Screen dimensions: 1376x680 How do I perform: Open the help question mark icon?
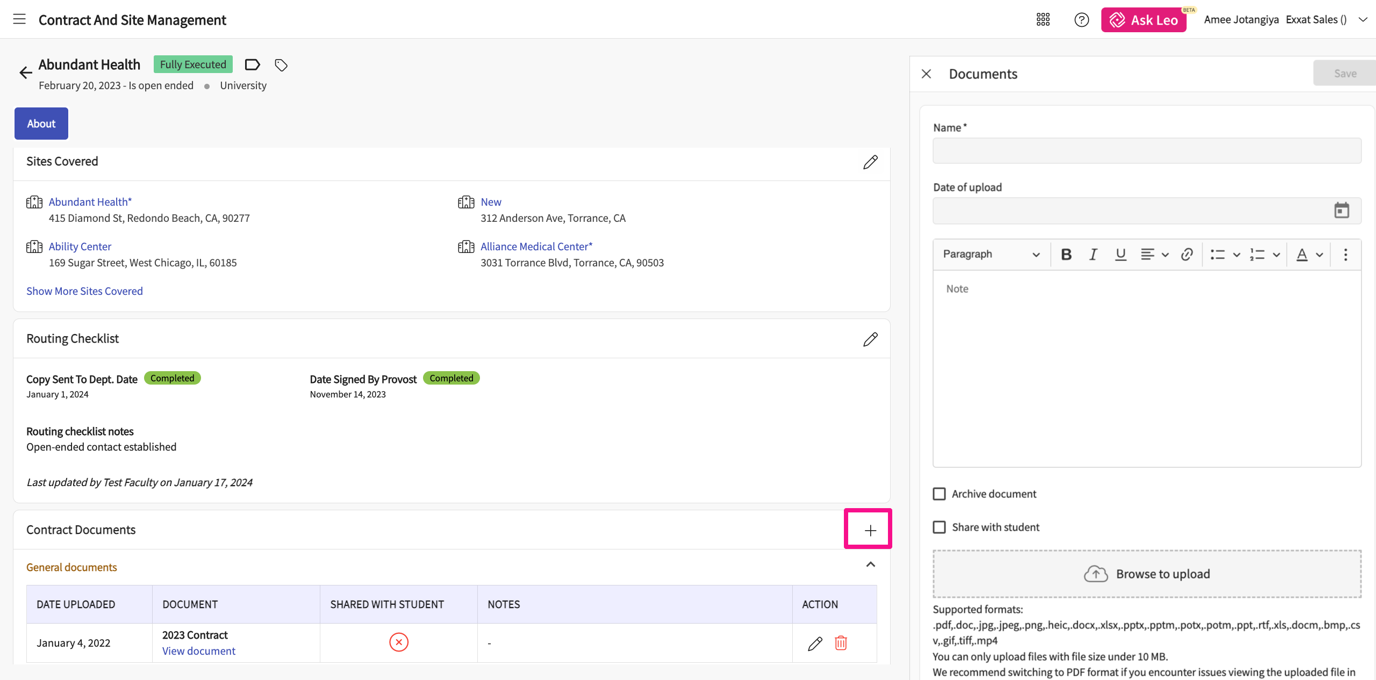[x=1081, y=20]
